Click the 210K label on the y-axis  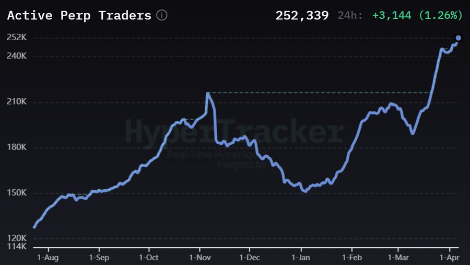17,102
